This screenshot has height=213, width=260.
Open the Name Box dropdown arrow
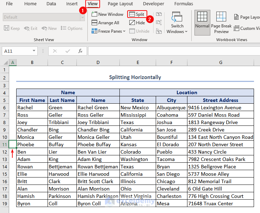coord(34,51)
